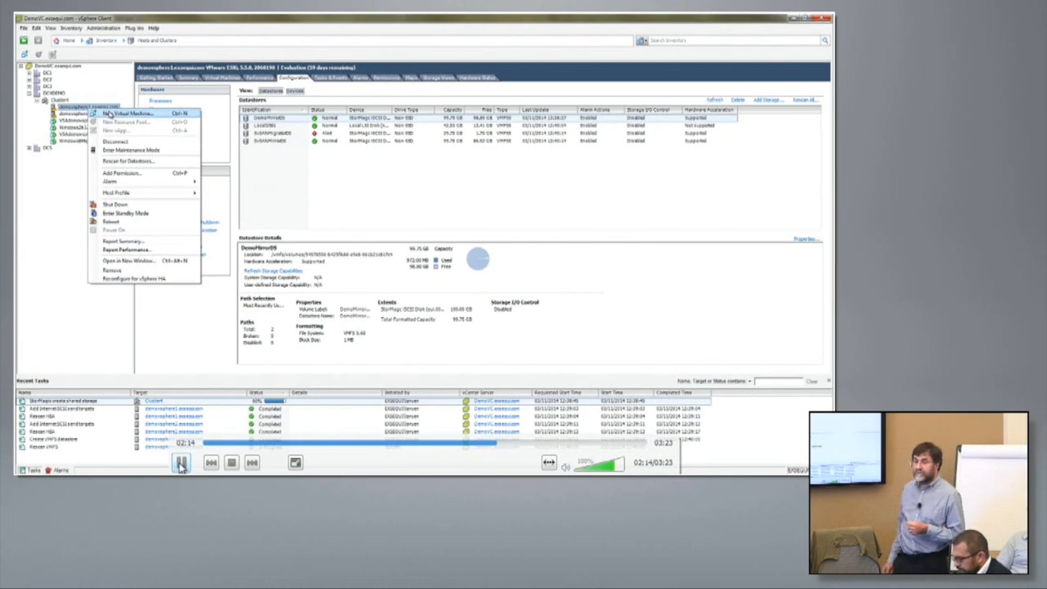The width and height of the screenshot is (1047, 589).
Task: Open the Help menu
Action: tap(154, 28)
